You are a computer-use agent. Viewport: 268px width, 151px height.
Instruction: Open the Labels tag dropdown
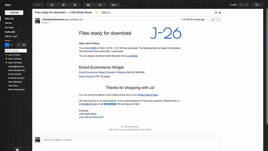pos(100,5)
